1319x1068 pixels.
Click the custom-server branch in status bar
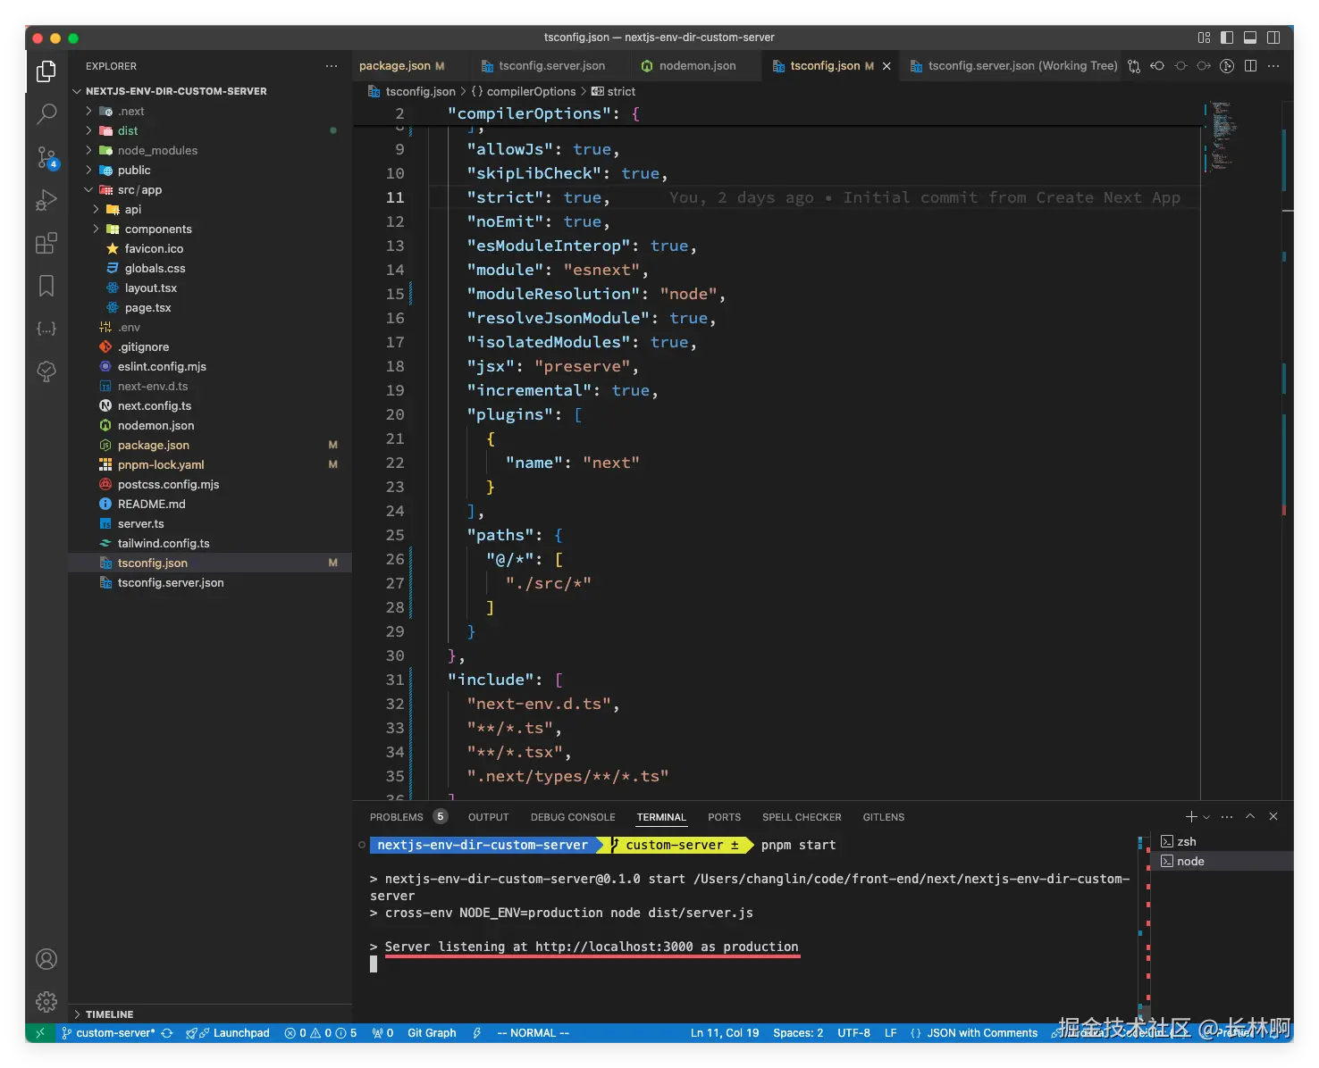[x=114, y=1033]
